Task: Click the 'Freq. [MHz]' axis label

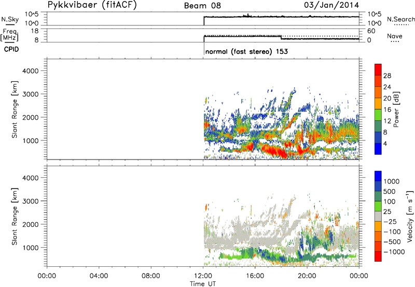Action: pyautogui.click(x=9, y=35)
